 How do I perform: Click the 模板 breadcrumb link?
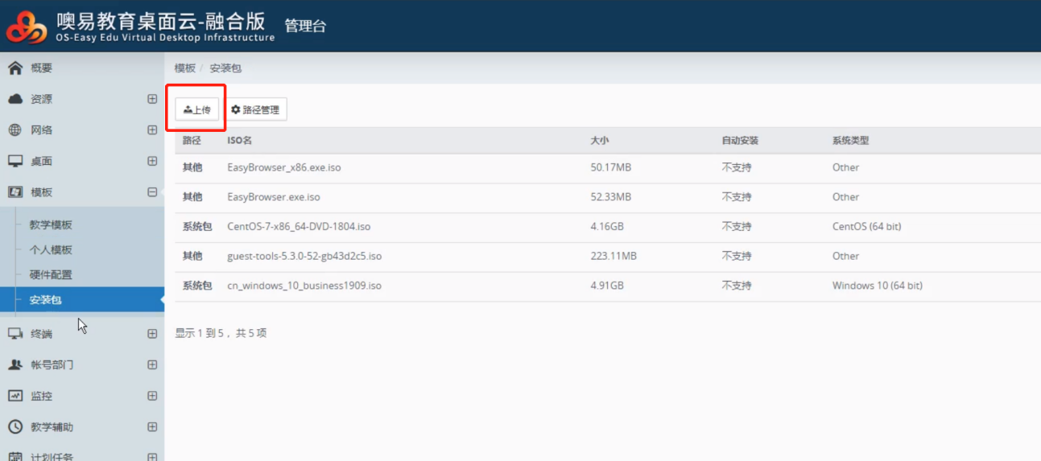185,68
